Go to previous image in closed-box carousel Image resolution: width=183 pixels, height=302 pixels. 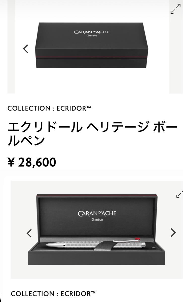(26, 49)
